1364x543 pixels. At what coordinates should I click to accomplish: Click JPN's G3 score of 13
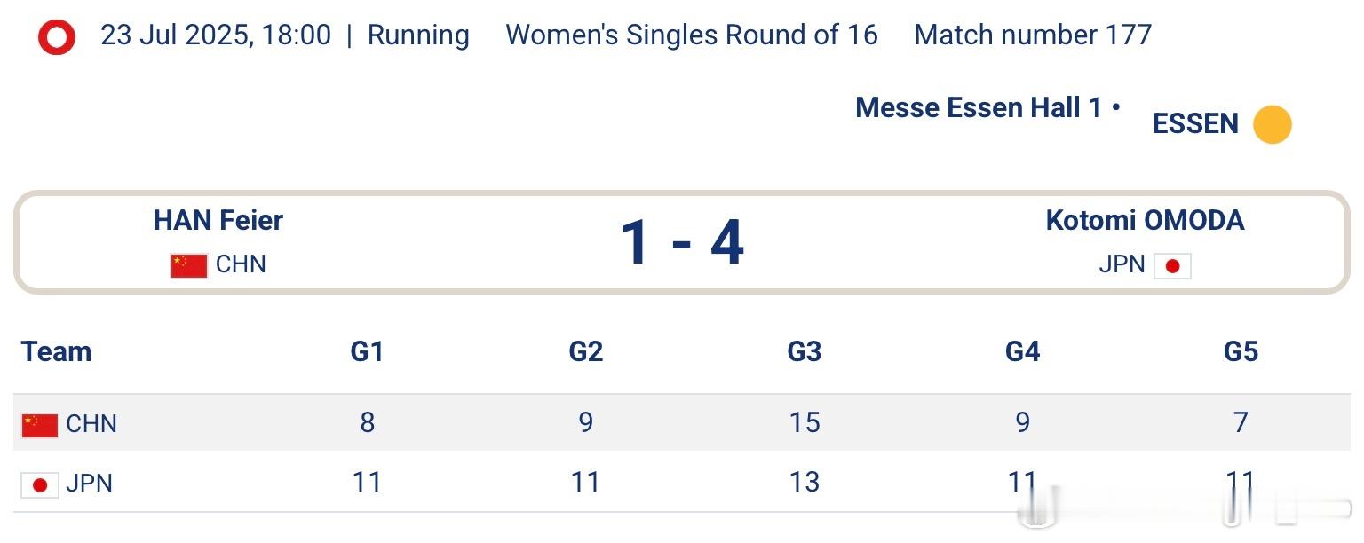click(x=804, y=483)
